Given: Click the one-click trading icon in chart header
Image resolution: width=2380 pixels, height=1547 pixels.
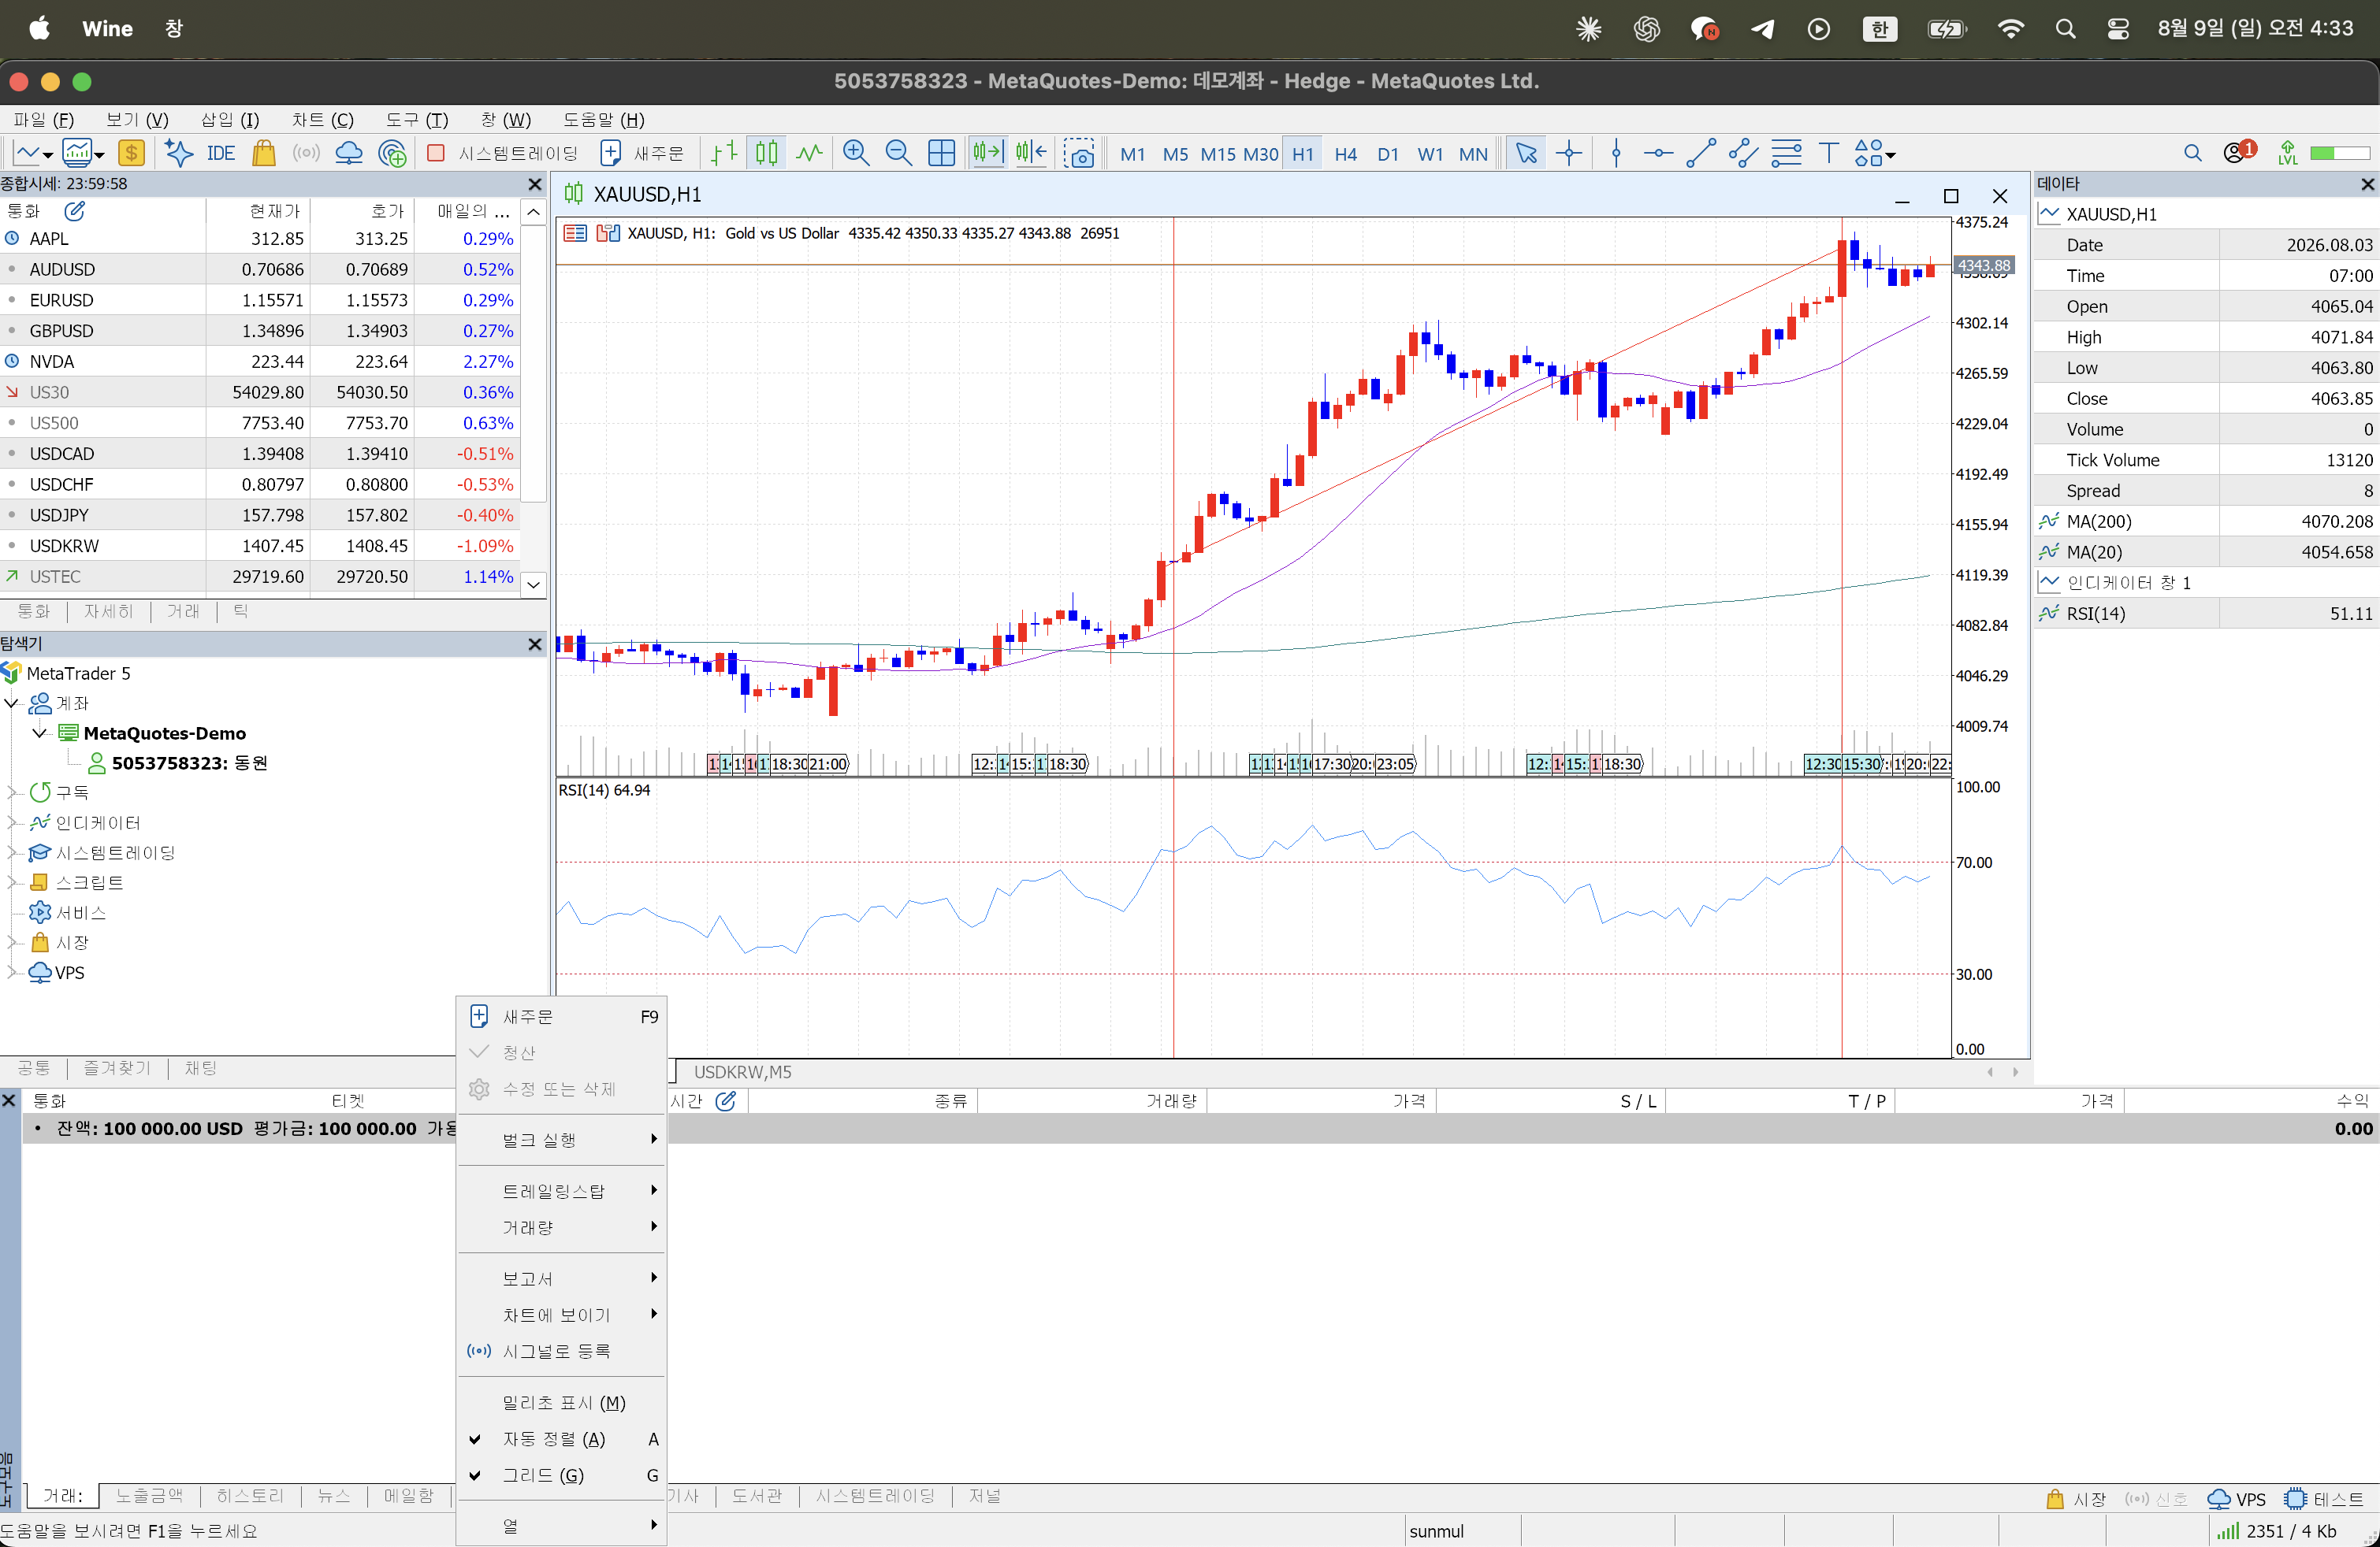Looking at the screenshot, I should click(x=575, y=233).
